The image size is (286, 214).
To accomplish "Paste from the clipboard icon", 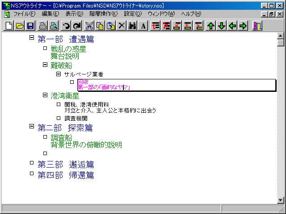I will [x=110, y=26].
